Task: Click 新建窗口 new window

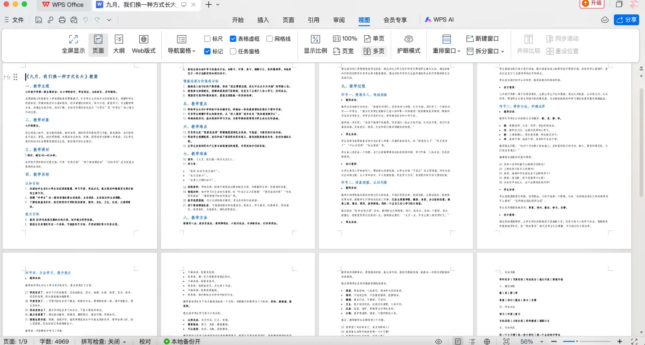Action: 483,39
